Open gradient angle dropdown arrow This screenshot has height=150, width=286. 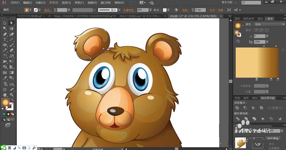pos(267,36)
